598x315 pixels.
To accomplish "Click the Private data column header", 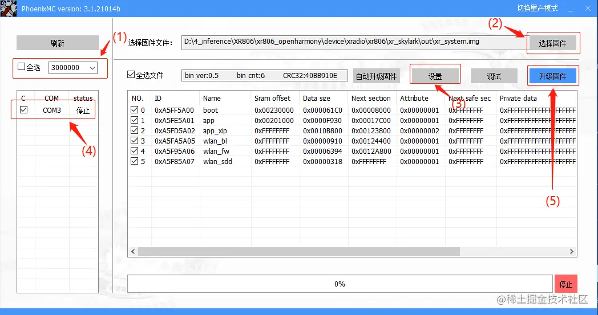I will (518, 99).
